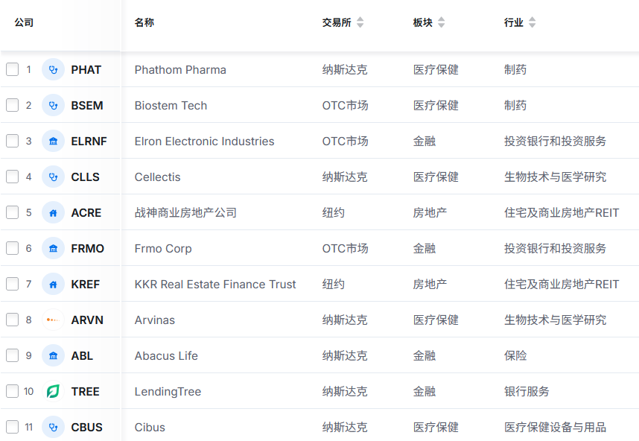Open the FRMO ticker link
The image size is (639, 441).
tap(88, 249)
